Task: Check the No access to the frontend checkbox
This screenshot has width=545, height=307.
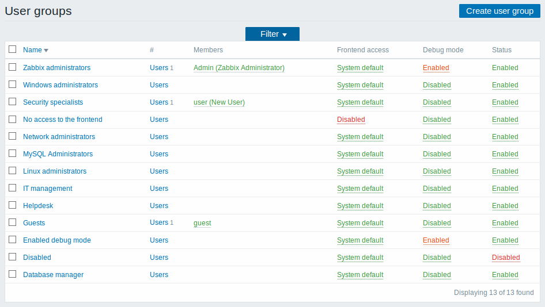Action: tap(13, 119)
